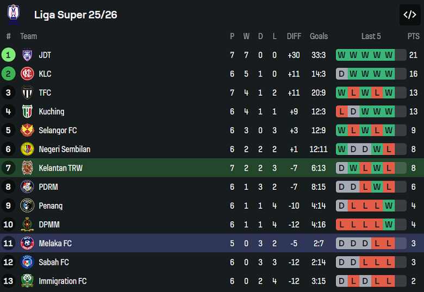Sort table by PTS column header
Screen dimensions: 424x292
413,36
